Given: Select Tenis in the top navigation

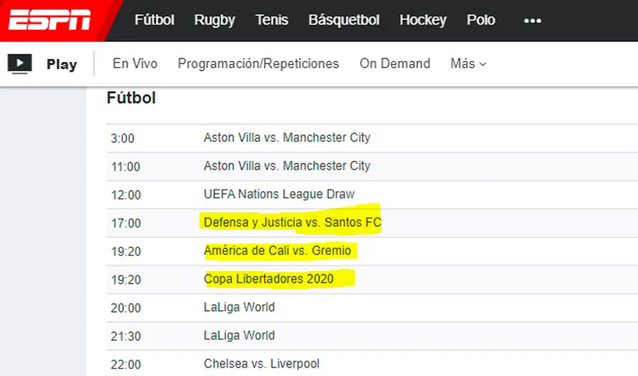Looking at the screenshot, I should [272, 20].
